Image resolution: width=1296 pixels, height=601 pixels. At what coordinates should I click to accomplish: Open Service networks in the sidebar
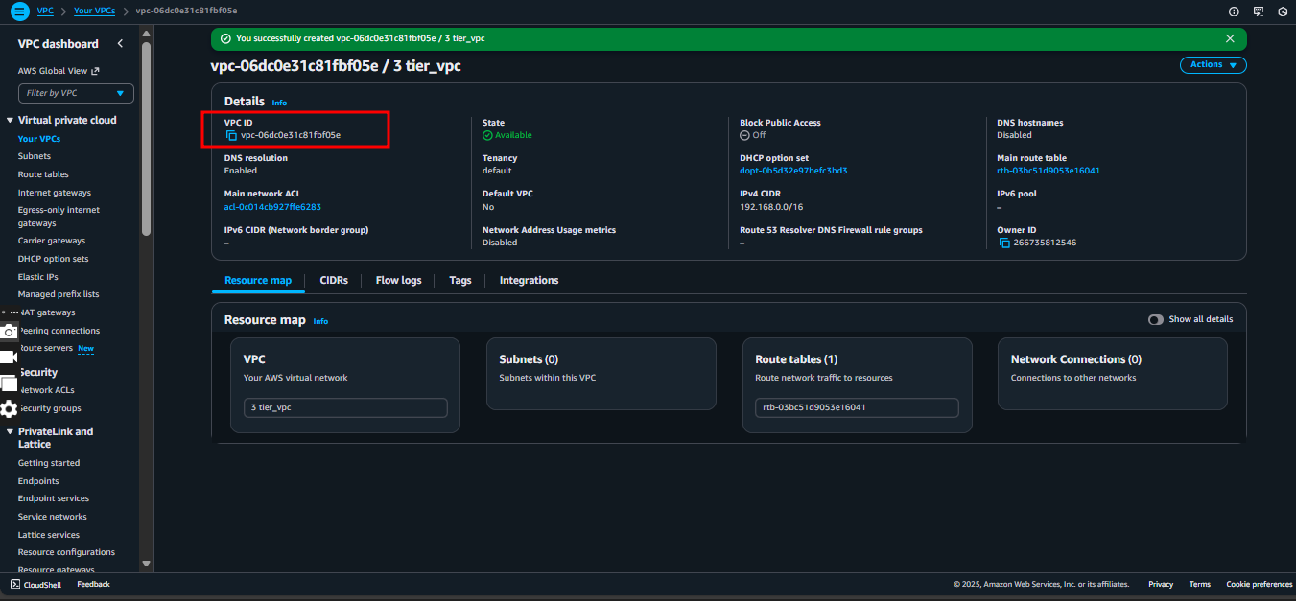[53, 517]
